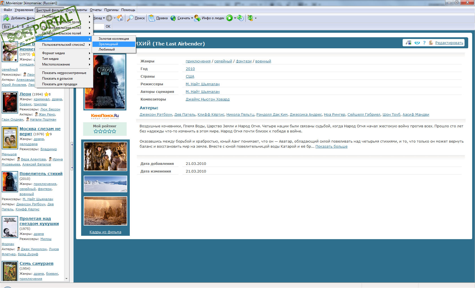
Task: Open the Отчеты menu
Action: [x=96, y=10]
